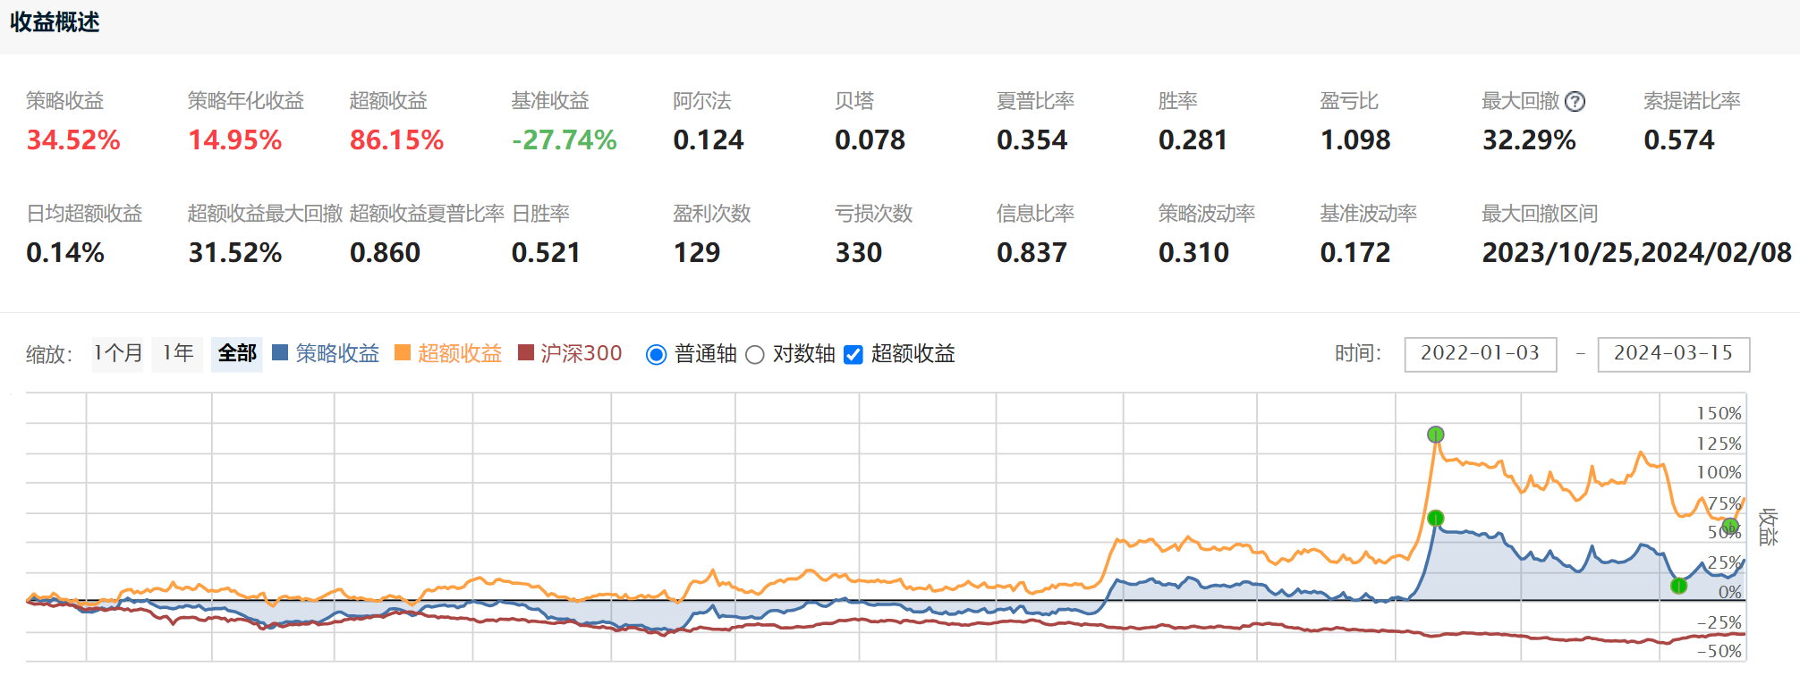Select the 对数轴 radio button
Screen dimensions: 1800x676
click(755, 355)
